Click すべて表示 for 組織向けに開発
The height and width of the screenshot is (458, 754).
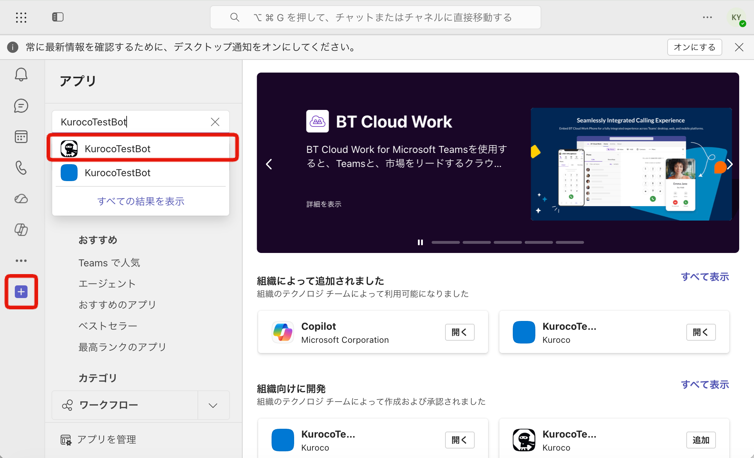pyautogui.click(x=705, y=385)
